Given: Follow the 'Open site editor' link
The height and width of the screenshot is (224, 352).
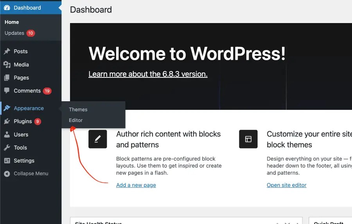Looking at the screenshot, I should pos(287,185).
